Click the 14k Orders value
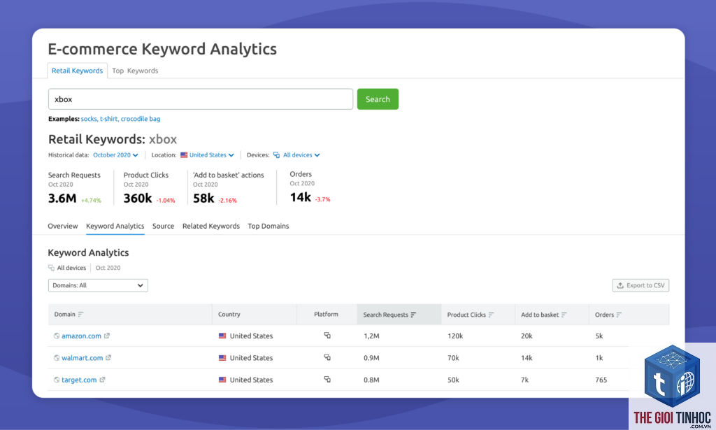The image size is (716, 430). coord(301,197)
